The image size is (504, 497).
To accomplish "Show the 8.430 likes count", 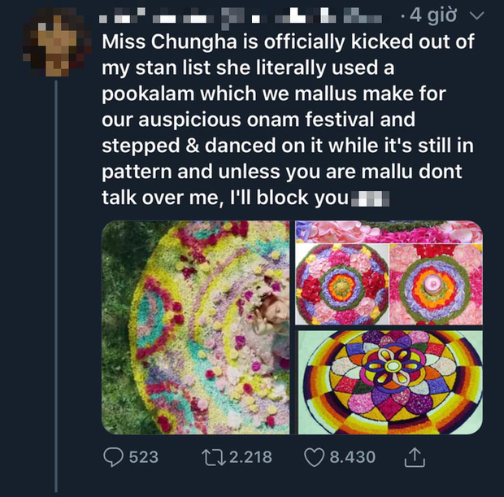I will [x=352, y=457].
